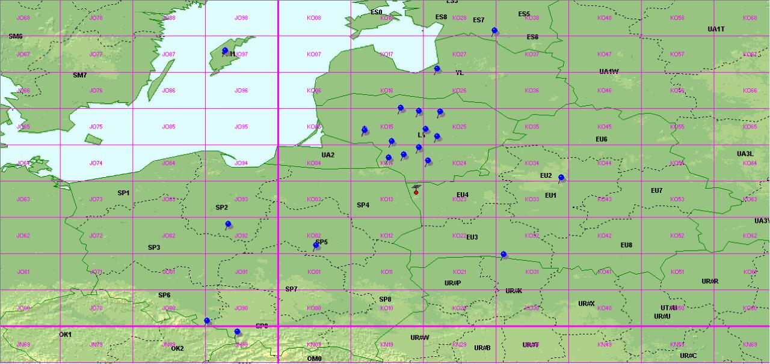Viewport: 770px width, 364px height.
Task: Select the blue pin in square JN99
Action: (x=237, y=332)
